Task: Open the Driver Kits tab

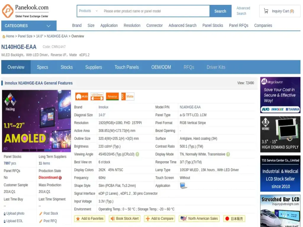Action: pos(216,67)
